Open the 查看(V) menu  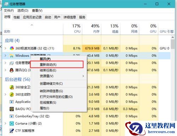pyautogui.click(x=37, y=11)
